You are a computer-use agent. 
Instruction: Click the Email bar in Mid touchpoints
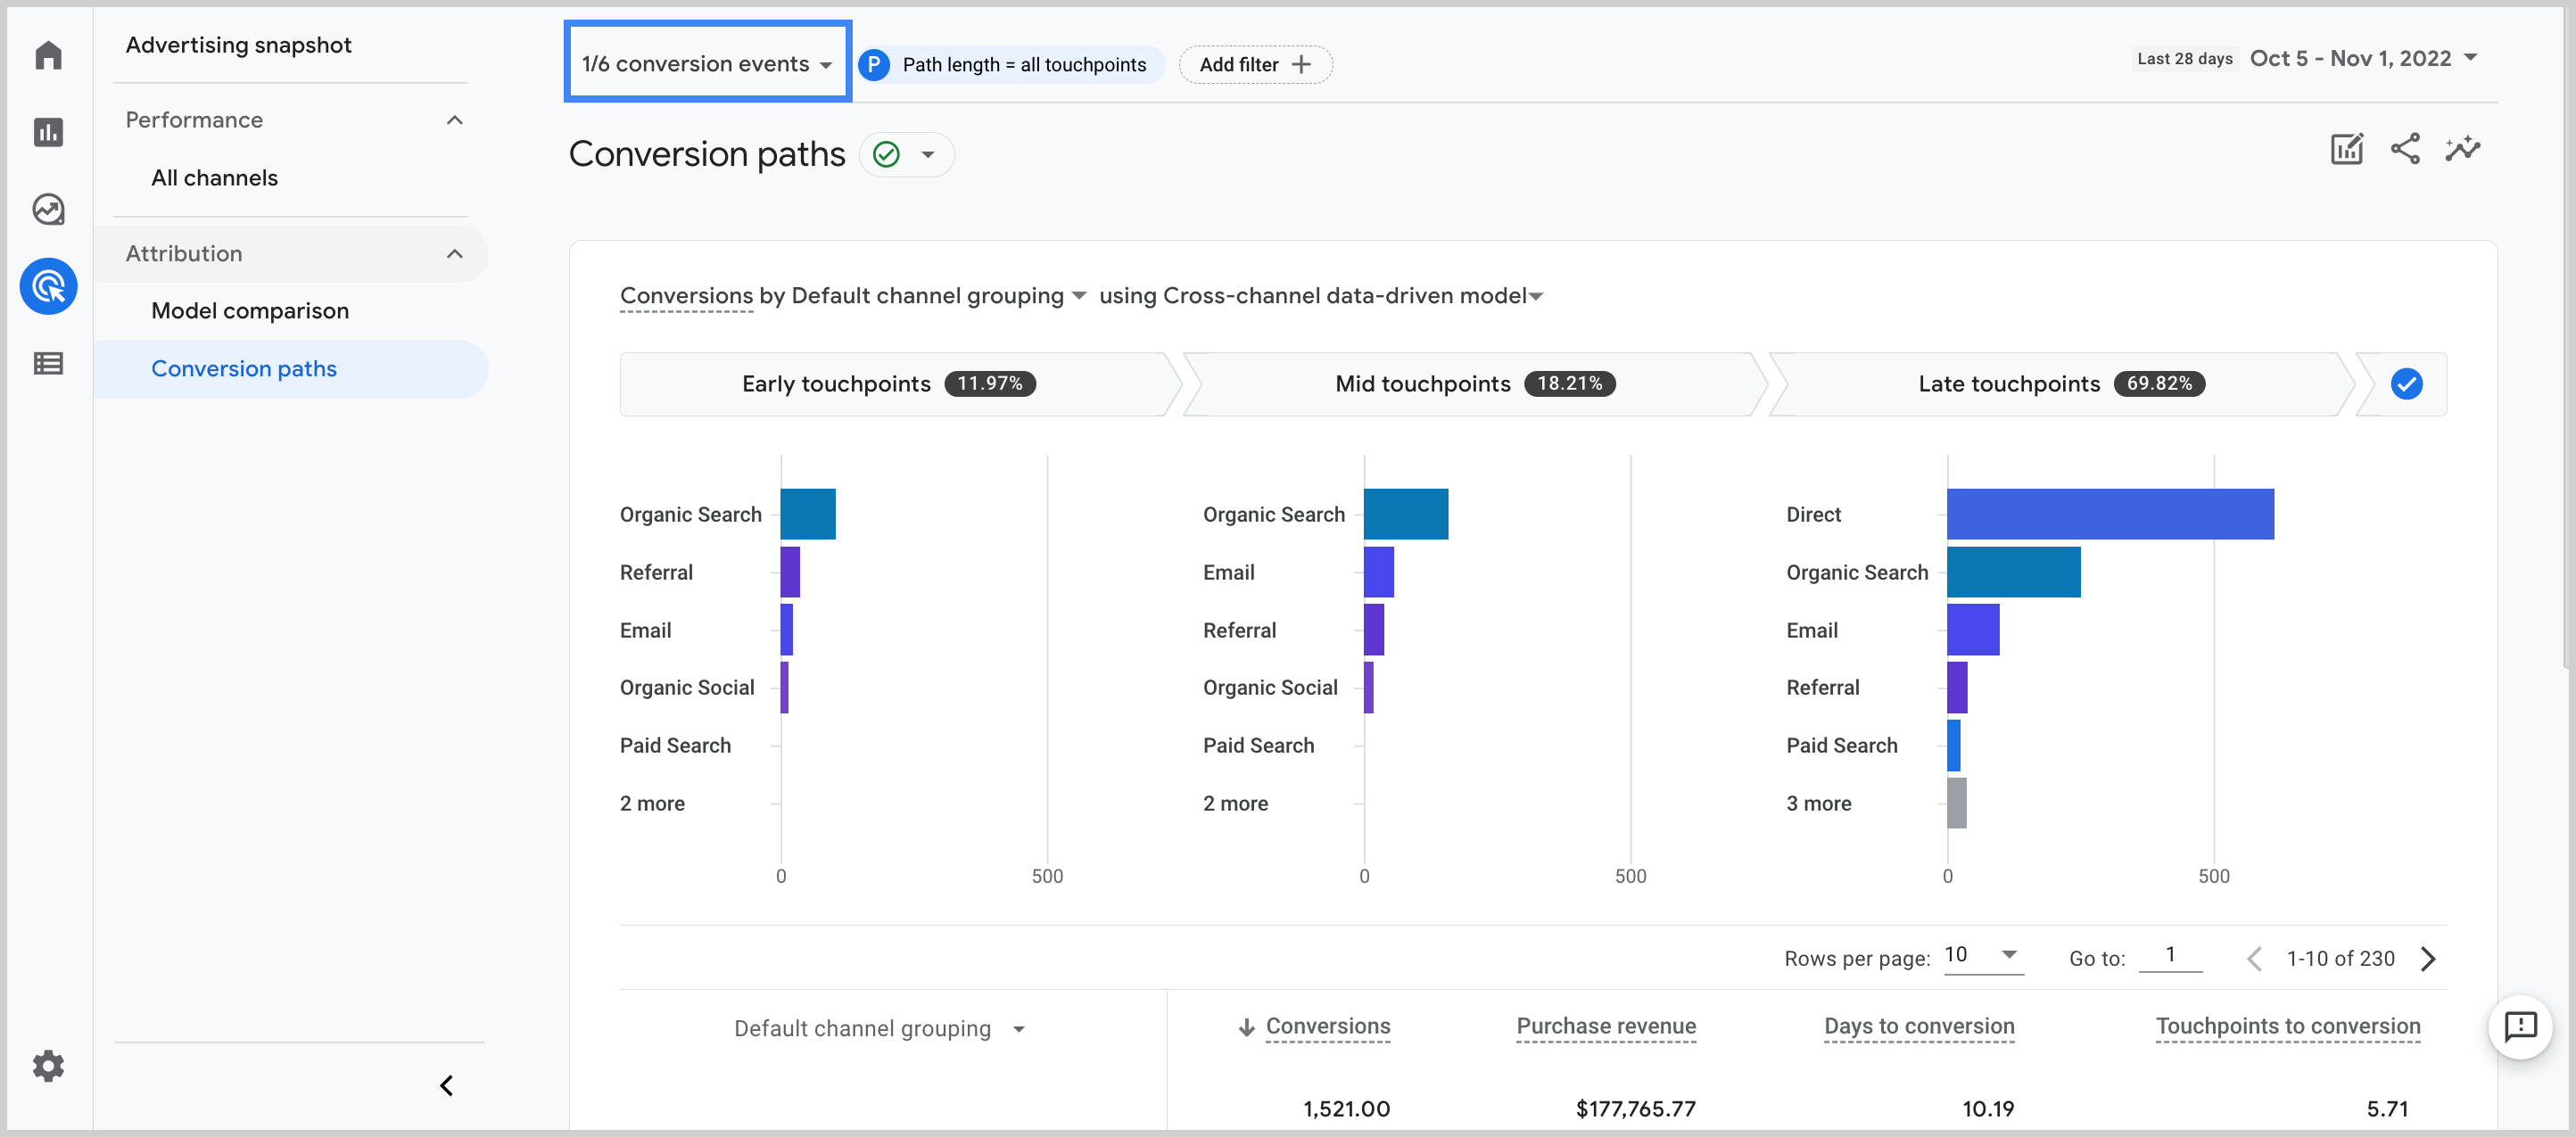[1379, 572]
